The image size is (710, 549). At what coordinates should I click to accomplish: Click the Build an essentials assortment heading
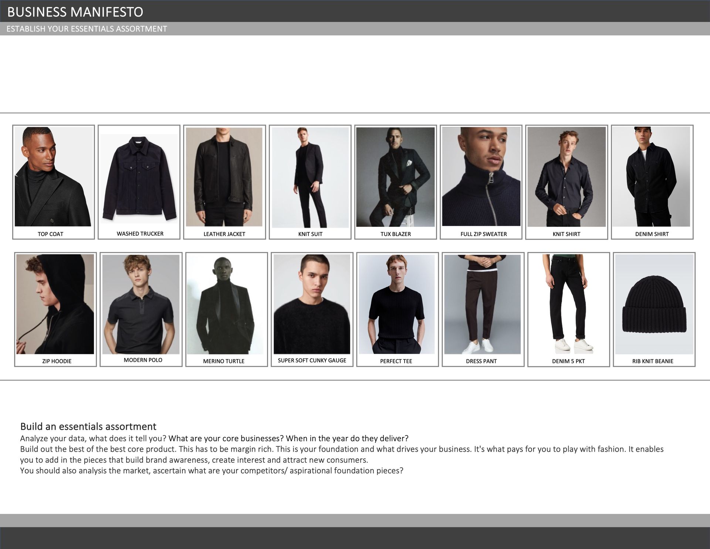[88, 427]
